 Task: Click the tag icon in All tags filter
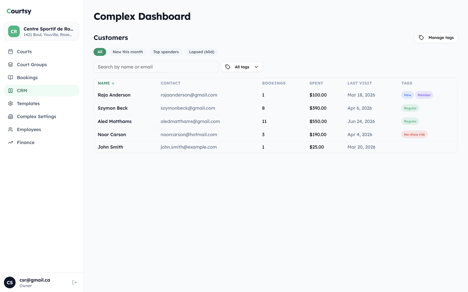(x=228, y=67)
